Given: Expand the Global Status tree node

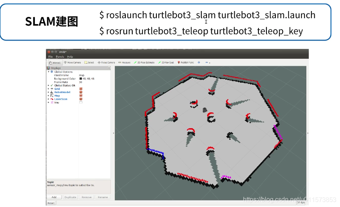Looking at the screenshot, I should pos(49,85).
